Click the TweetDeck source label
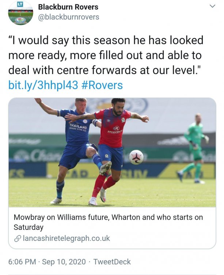Image resolution: width=224 pixels, height=275 pixels. 112,262
